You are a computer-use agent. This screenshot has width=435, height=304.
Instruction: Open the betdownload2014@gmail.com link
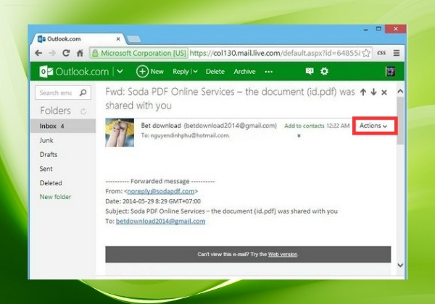[160, 221]
